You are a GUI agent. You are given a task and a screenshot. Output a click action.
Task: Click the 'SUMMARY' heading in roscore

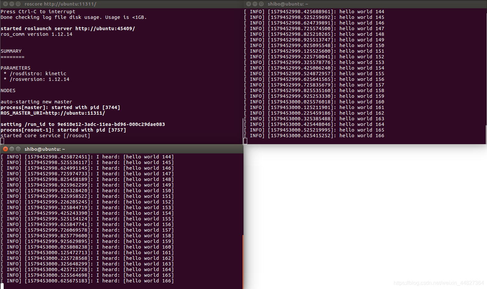(11, 51)
